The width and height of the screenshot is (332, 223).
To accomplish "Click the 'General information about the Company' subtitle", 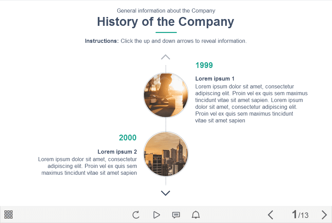I will [166, 11].
